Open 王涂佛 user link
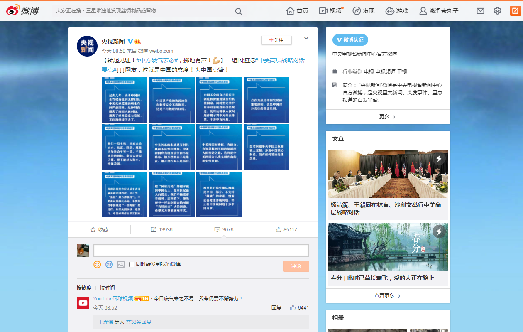Image resolution: width=523 pixels, height=332 pixels. pos(105,322)
